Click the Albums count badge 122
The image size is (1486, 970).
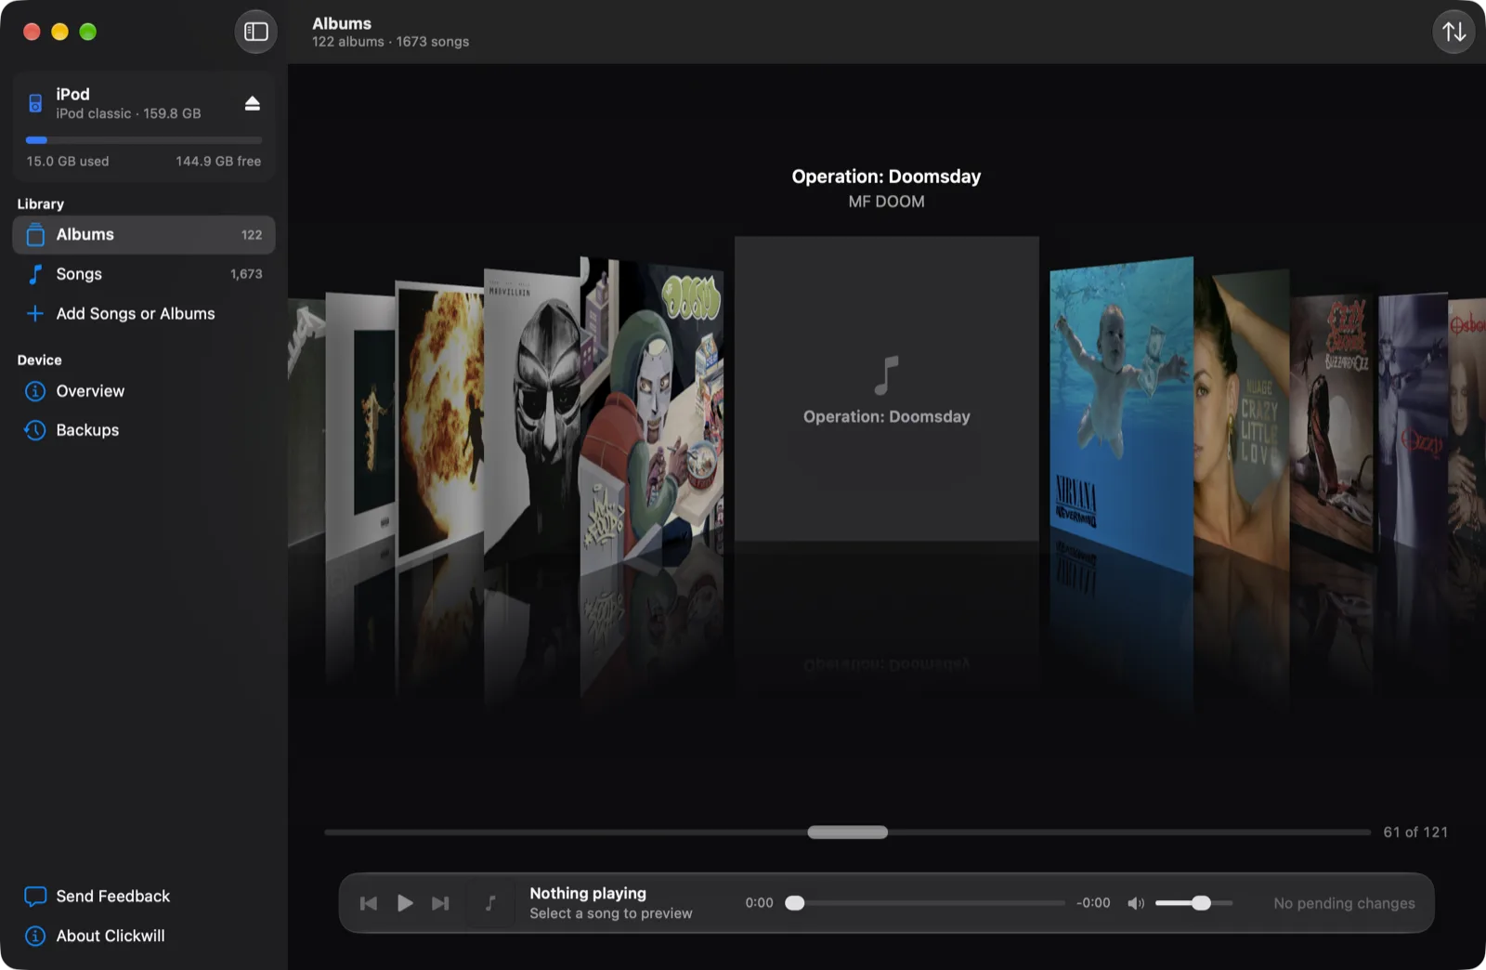click(252, 235)
